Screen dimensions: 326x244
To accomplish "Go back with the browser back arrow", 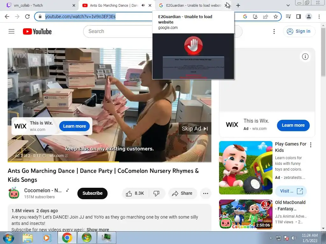I will tap(7, 17).
